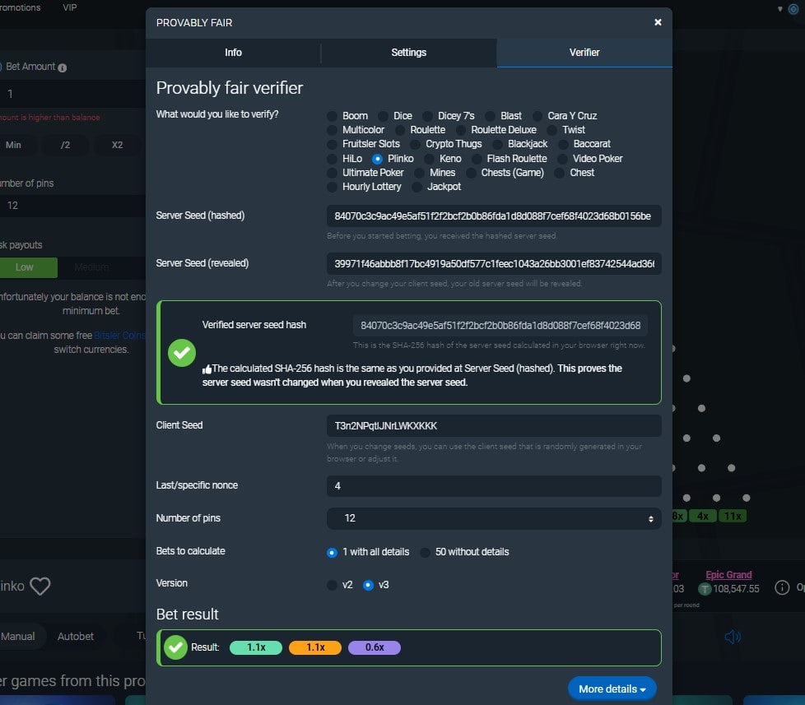Close the Provably Fair dialog
This screenshot has width=805, height=705.
coord(658,22)
